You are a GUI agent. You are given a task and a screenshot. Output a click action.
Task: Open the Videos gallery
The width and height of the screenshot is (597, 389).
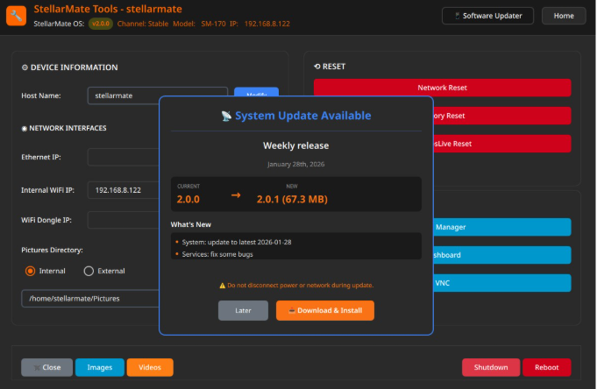[x=150, y=367]
